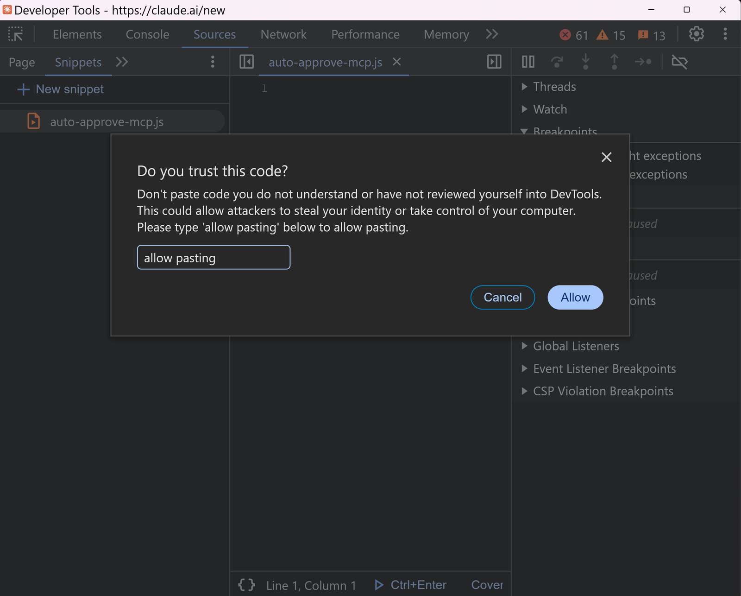Click the warning triangle count indicator
This screenshot has height=596, width=741.
611,35
